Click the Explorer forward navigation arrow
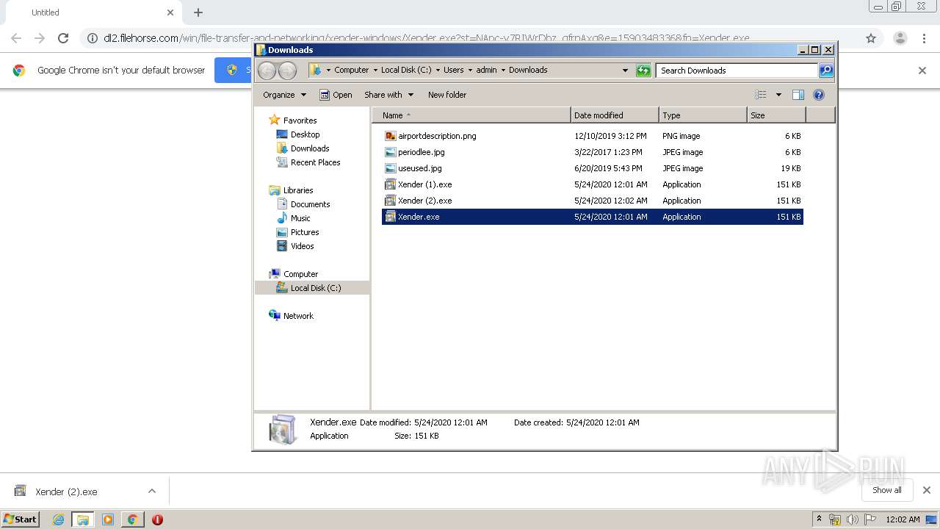This screenshot has width=940, height=529. (x=287, y=71)
